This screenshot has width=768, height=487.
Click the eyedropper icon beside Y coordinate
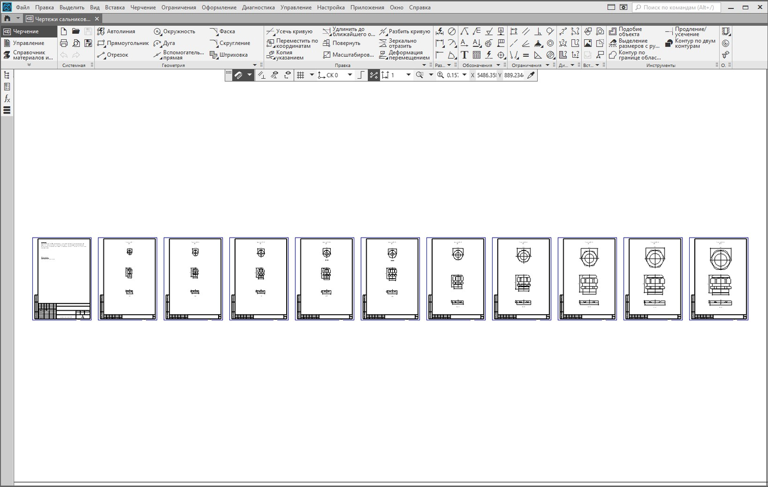point(531,75)
